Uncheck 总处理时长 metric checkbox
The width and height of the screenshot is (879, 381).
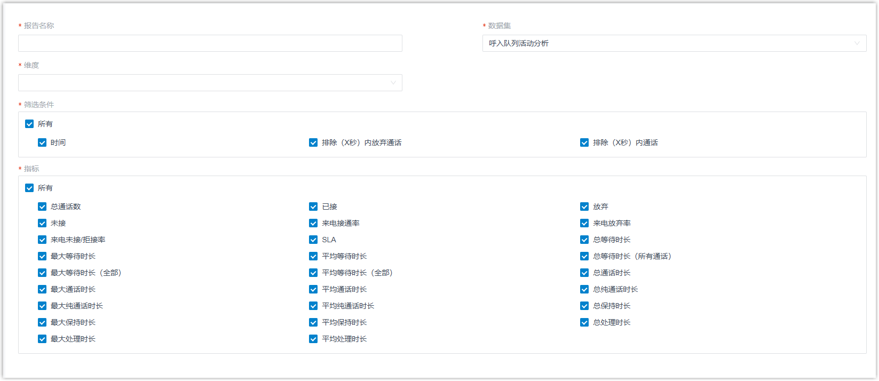tap(584, 322)
